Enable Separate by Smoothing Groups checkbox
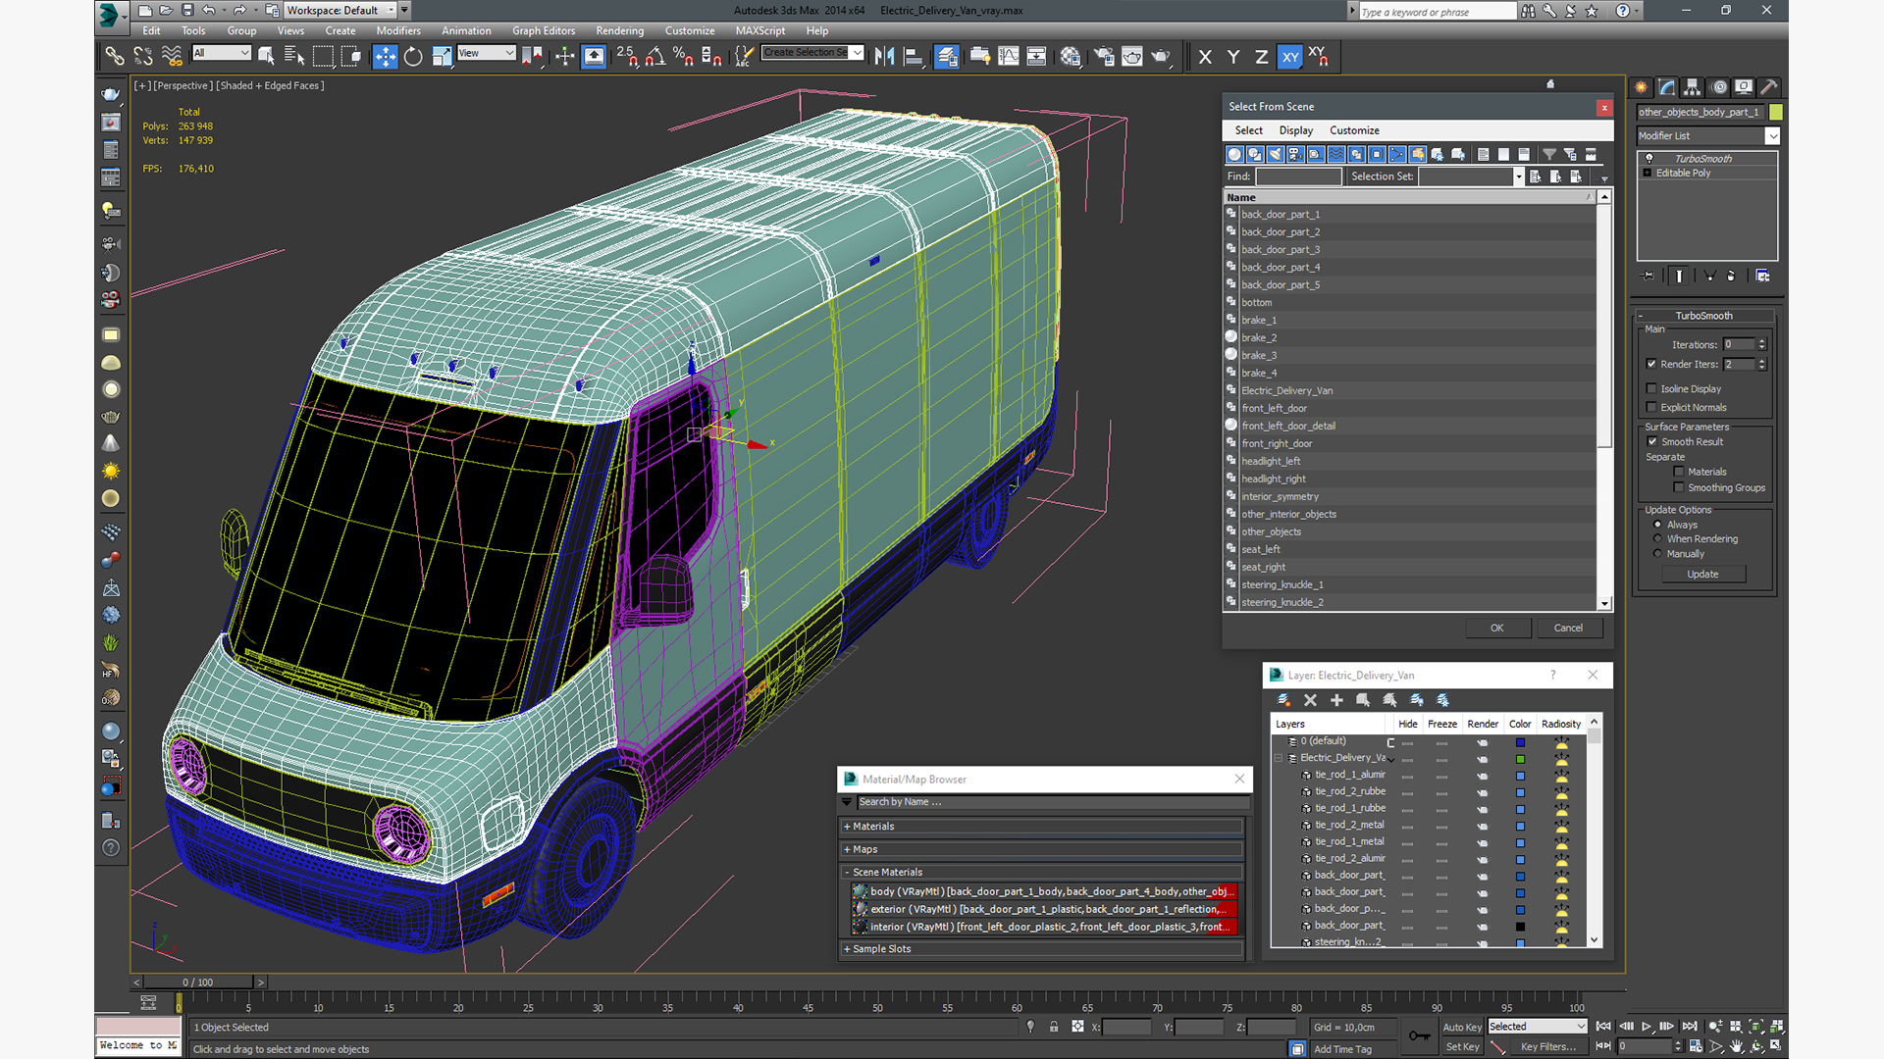This screenshot has width=1884, height=1059. coord(1679,487)
